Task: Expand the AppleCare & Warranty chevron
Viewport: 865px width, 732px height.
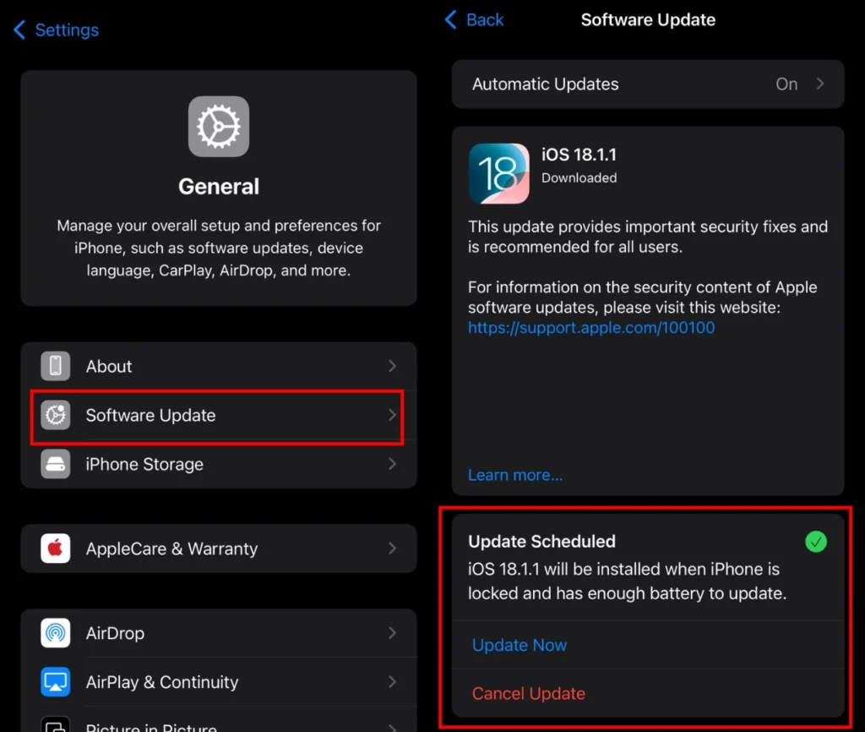Action: tap(392, 549)
